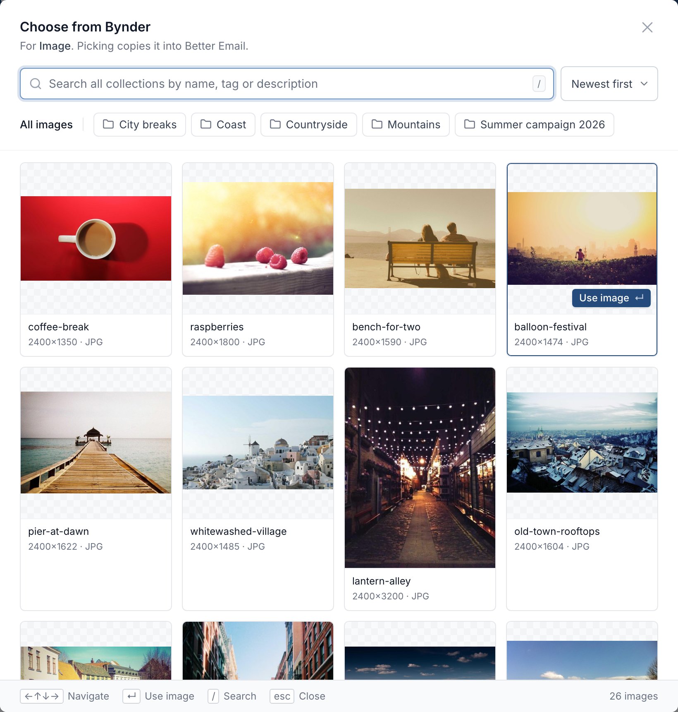Click the enter arrow icon on Use image
678x712 pixels.
click(x=640, y=298)
